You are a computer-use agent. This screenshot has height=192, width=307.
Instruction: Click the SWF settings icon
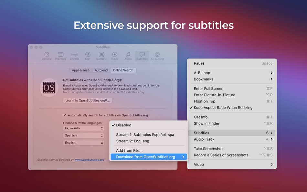point(88,56)
